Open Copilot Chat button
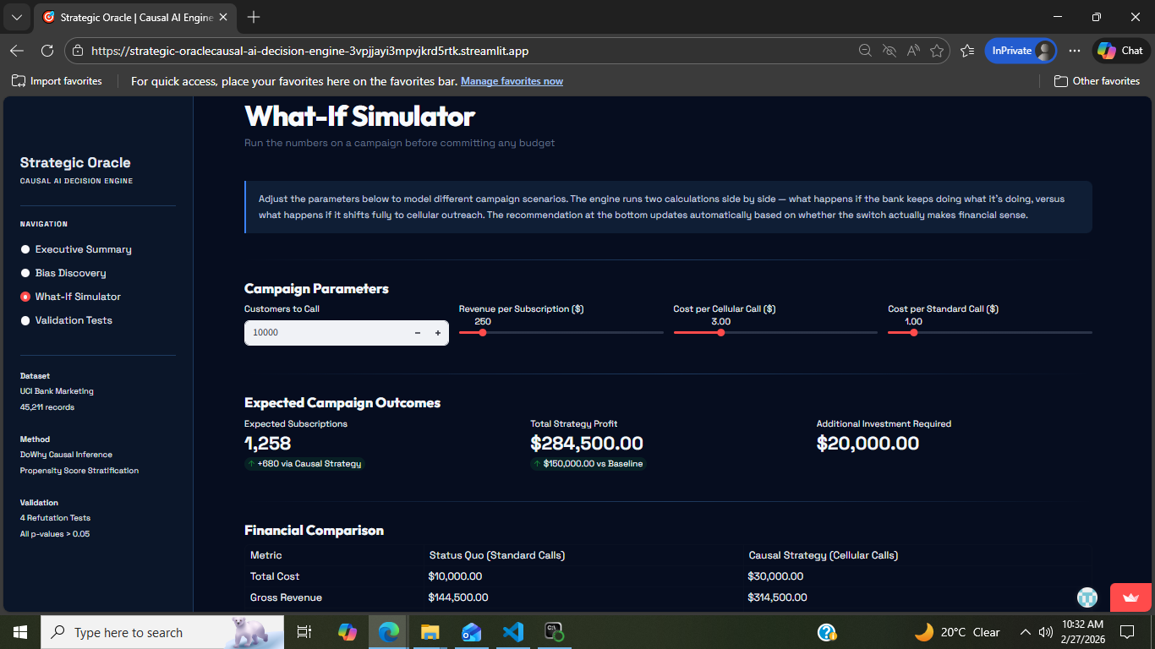Image resolution: width=1155 pixels, height=649 pixels. (x=1121, y=51)
